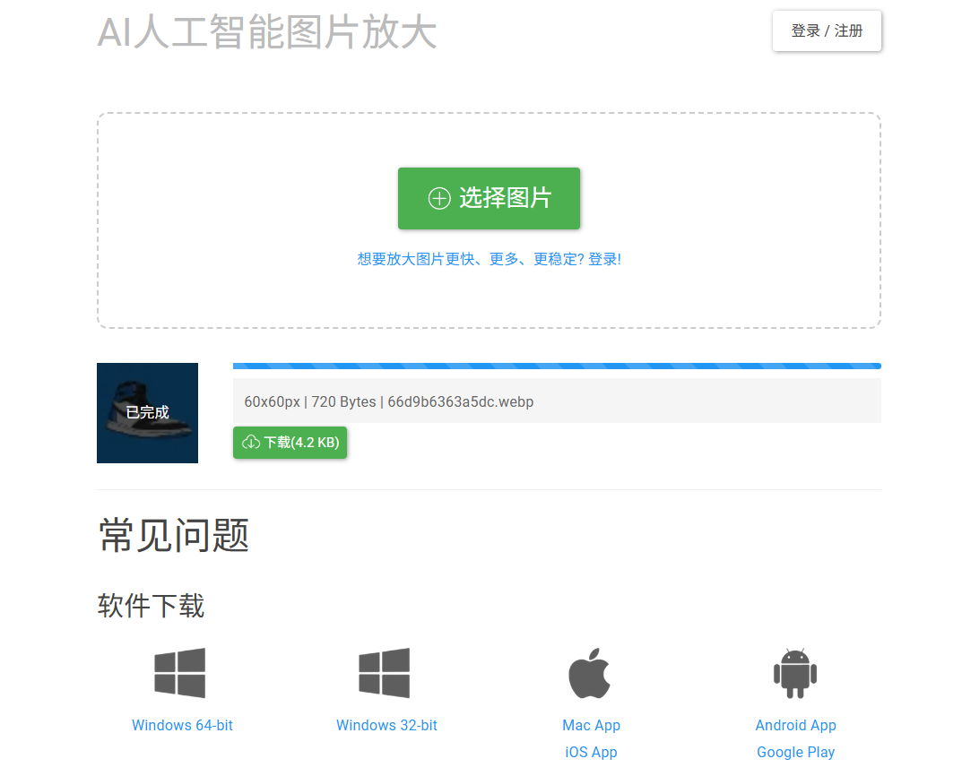Click the cloud download icon

(x=251, y=442)
